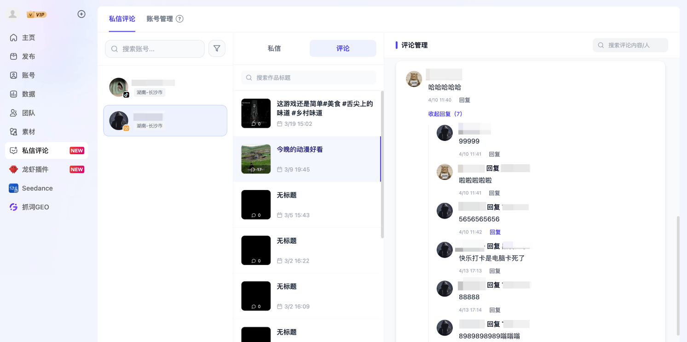Open the 无标题 post dated 3/5 15:43
The height and width of the screenshot is (342, 687).
(x=307, y=205)
